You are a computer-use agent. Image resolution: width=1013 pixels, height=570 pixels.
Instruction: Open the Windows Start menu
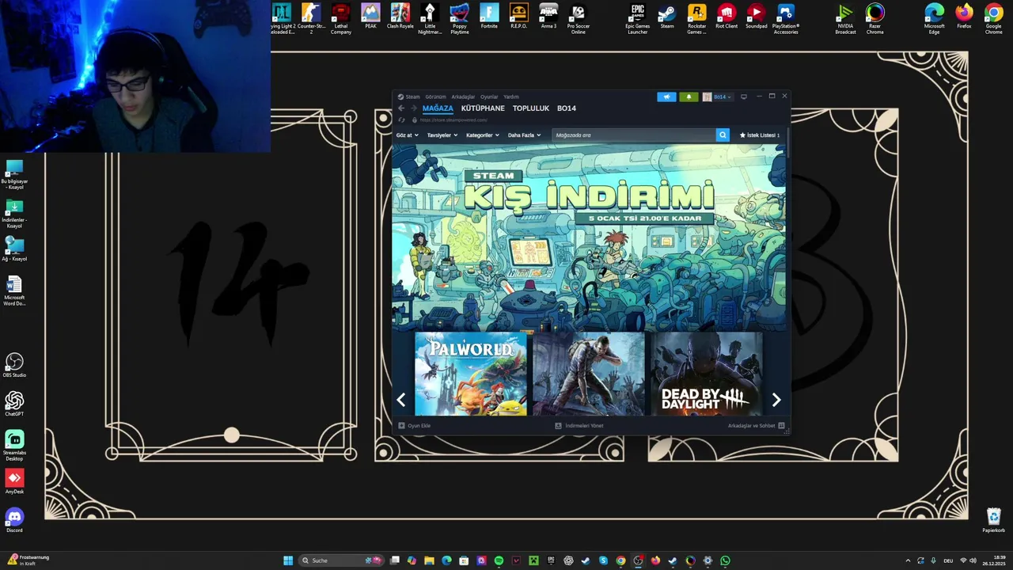(288, 560)
